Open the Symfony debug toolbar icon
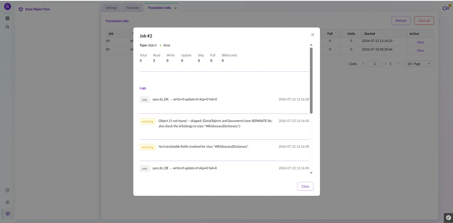The image size is (453, 223). tap(448, 218)
